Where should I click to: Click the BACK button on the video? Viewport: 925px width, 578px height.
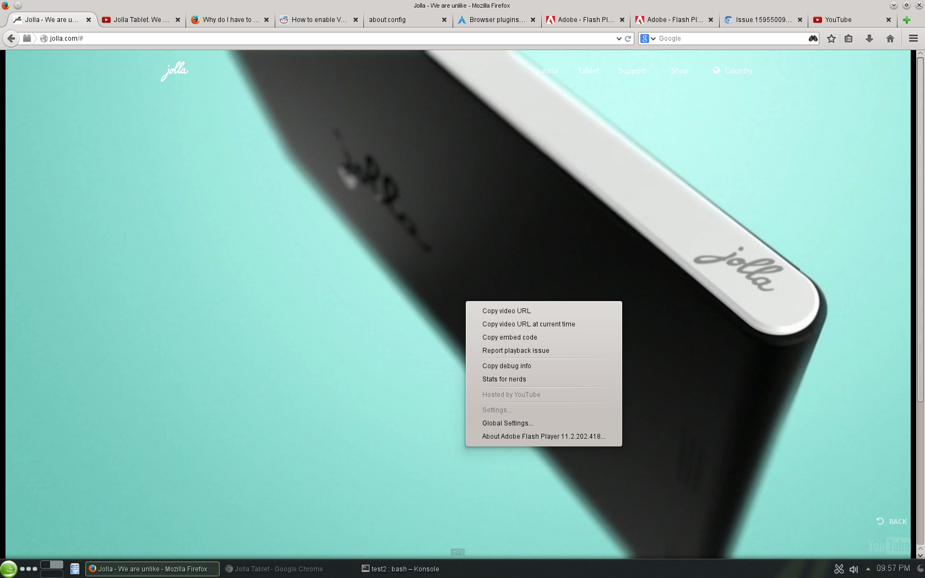click(891, 521)
